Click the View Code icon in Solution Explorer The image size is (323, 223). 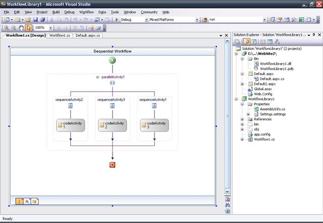pyautogui.click(x=262, y=42)
